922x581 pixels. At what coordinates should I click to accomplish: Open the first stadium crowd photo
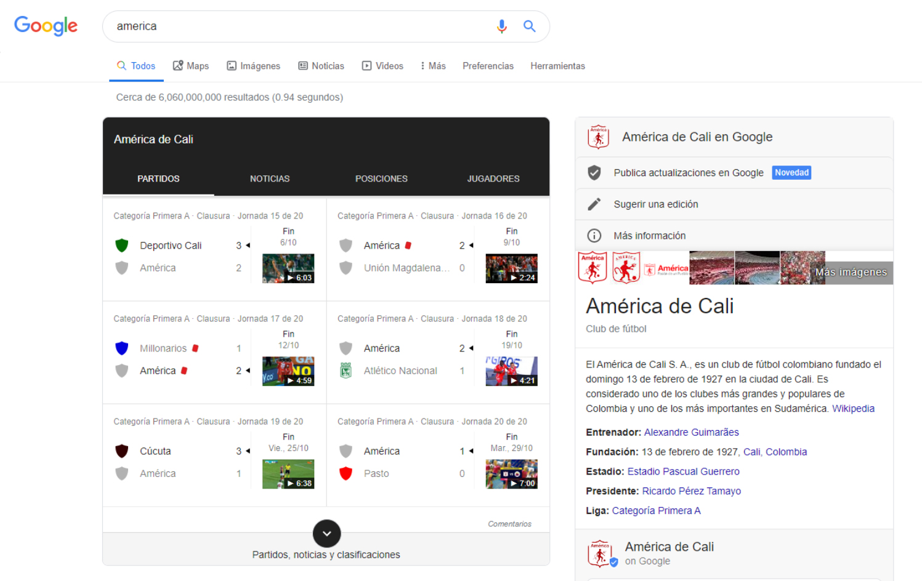click(x=711, y=268)
